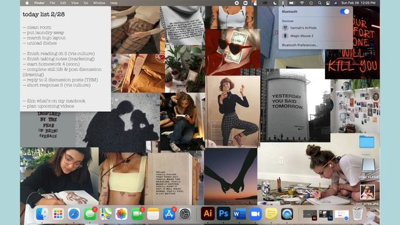Launch Zoom from the Dock
Image resolution: width=400 pixels, height=225 pixels.
pos(256,214)
